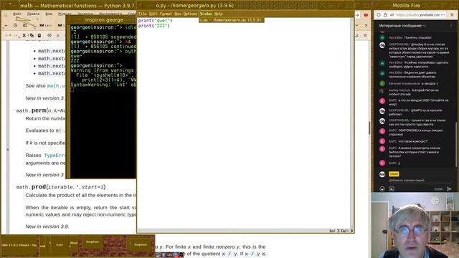Image resolution: width=459 pixels, height=258 pixels.
Task: Open the Edit menu in IDLE editor
Action: tap(153, 14)
